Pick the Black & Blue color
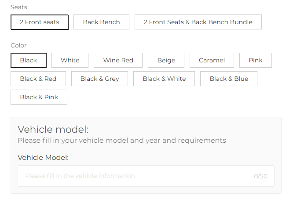Screen dimensions: 308x203 tap(229, 79)
